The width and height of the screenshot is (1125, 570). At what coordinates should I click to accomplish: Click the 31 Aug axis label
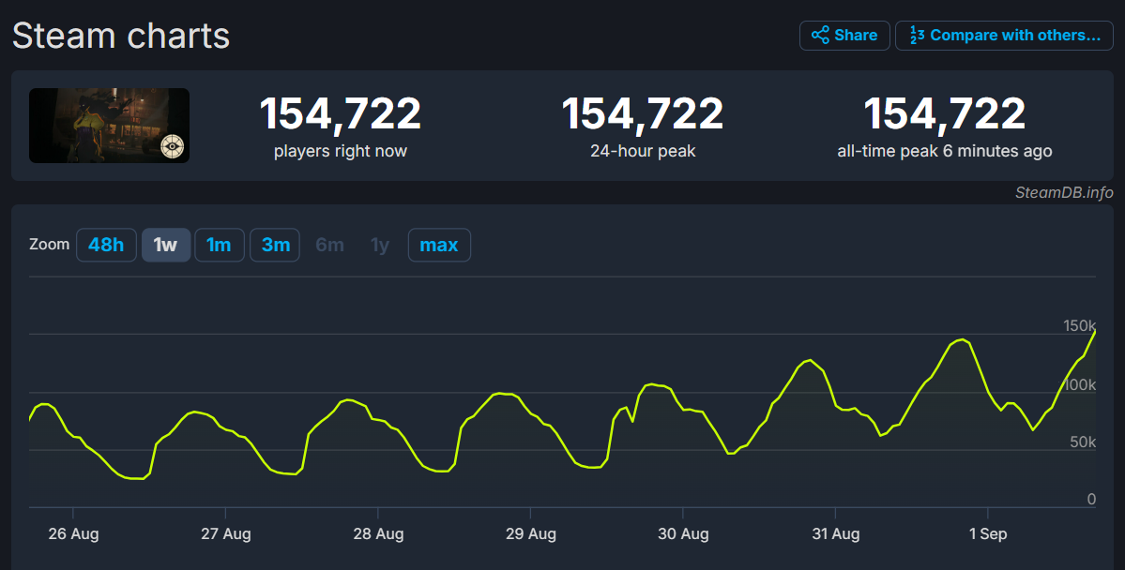(x=836, y=534)
